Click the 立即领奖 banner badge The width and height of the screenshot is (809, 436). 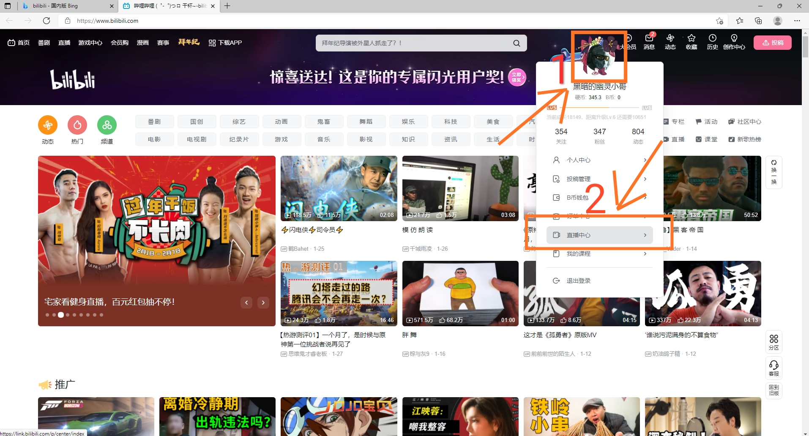pyautogui.click(x=517, y=77)
